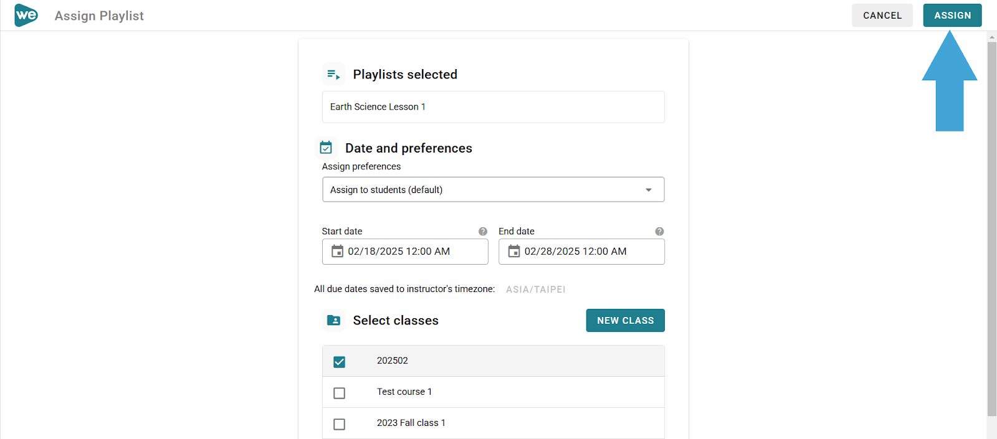Expand the Assign preferences dropdown arrow
The width and height of the screenshot is (997, 439).
coord(649,190)
